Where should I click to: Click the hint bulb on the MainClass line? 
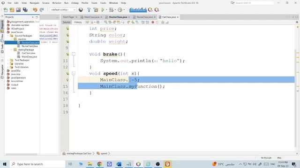[x=67, y=80]
